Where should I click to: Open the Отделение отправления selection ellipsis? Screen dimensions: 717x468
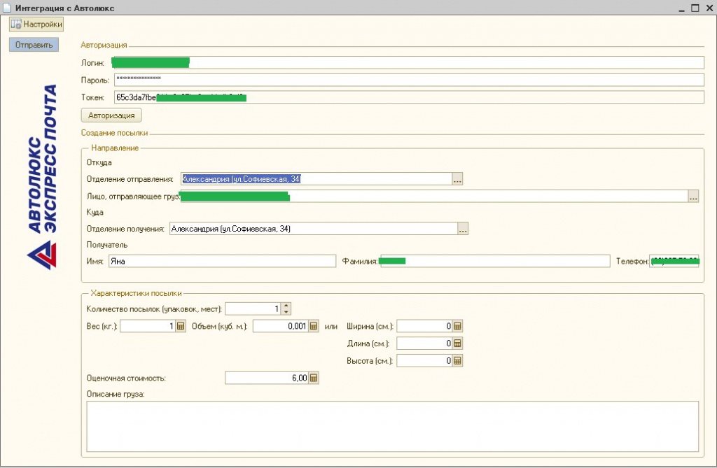pos(457,179)
